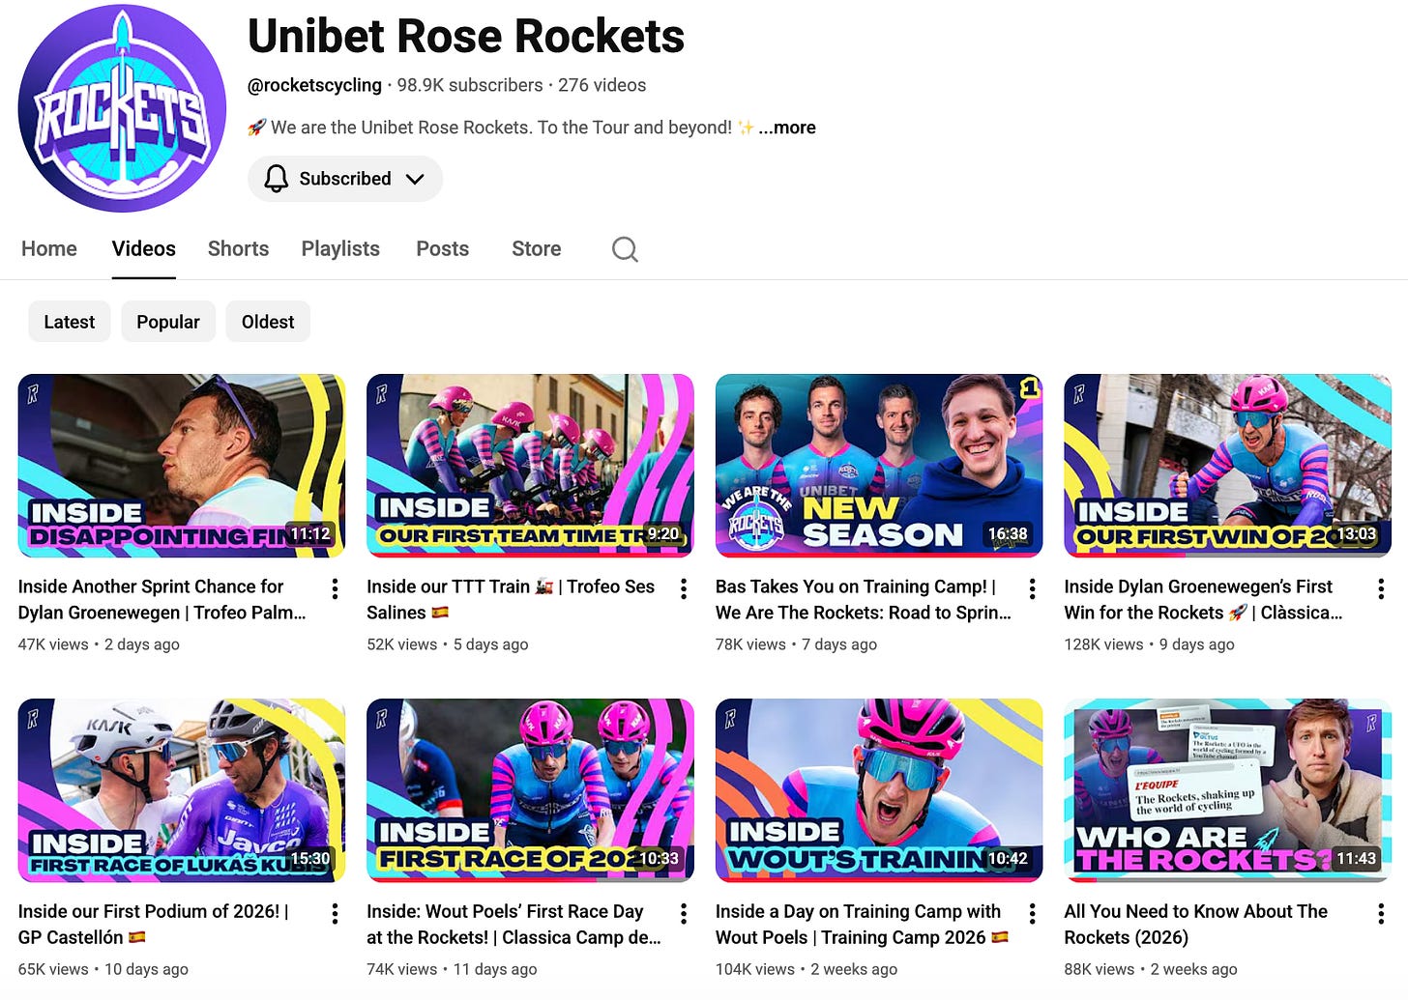Screen dimensions: 1408x1000
Task: Play the New Season thumbnail
Action: [879, 466]
